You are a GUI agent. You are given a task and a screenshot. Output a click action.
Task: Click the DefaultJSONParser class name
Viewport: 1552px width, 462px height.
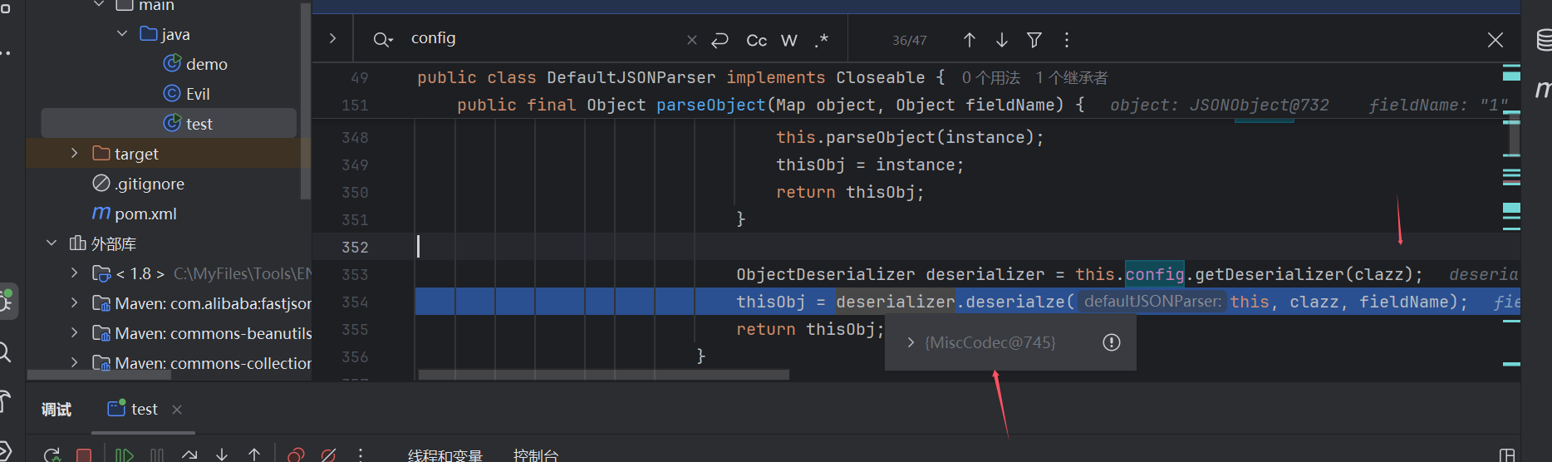coord(631,77)
